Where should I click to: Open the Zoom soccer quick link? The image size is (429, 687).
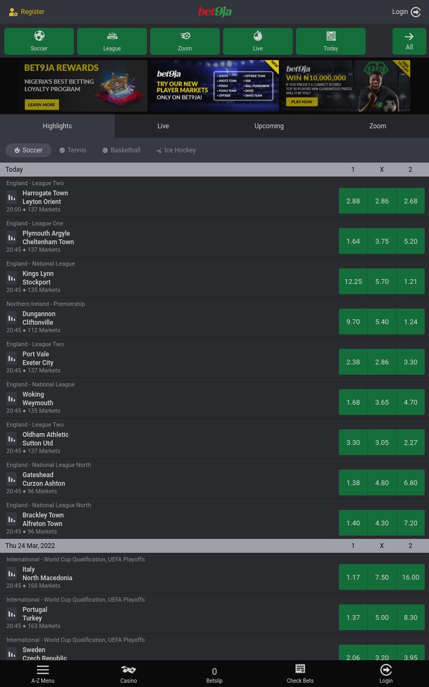tap(185, 41)
